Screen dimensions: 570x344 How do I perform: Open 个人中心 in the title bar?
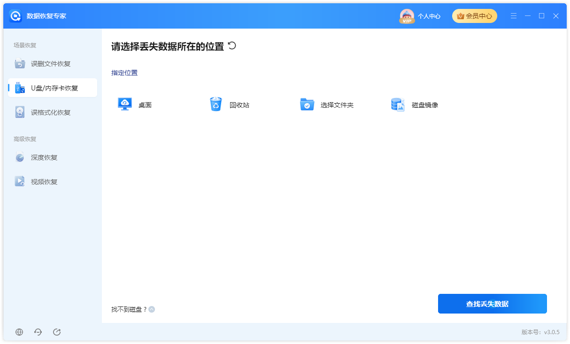point(429,16)
